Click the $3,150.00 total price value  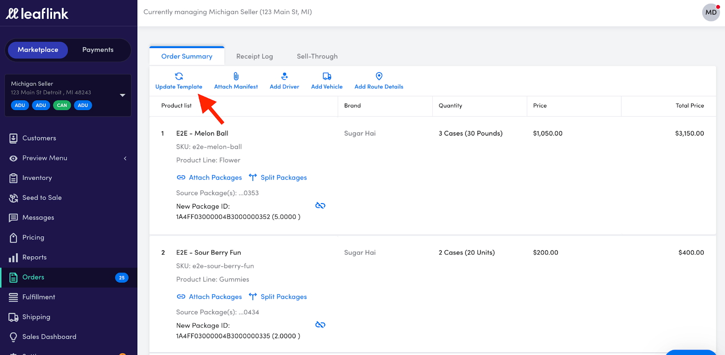(690, 133)
